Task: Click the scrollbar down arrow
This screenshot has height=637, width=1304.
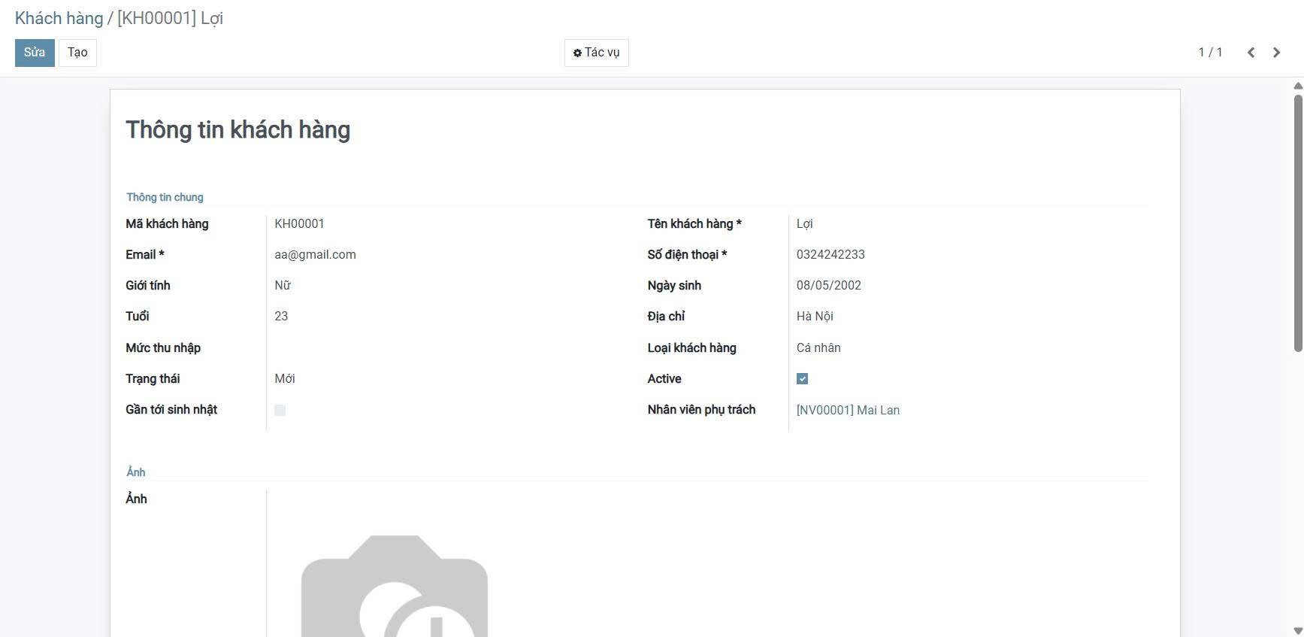Action: click(x=1297, y=630)
